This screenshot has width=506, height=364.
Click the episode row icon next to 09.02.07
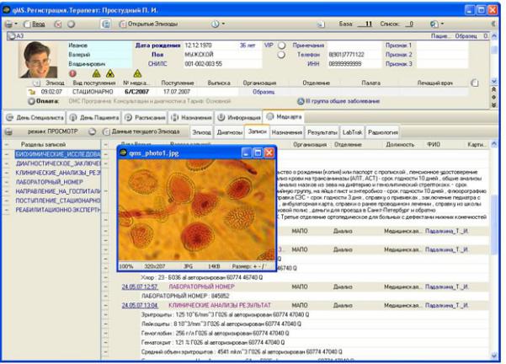point(32,93)
